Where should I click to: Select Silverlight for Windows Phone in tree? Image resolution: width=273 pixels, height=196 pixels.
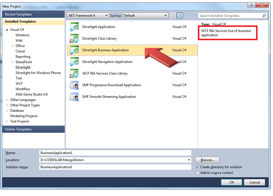point(38,73)
